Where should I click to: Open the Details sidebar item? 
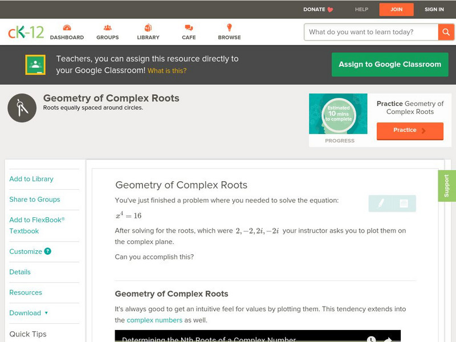pyautogui.click(x=20, y=272)
